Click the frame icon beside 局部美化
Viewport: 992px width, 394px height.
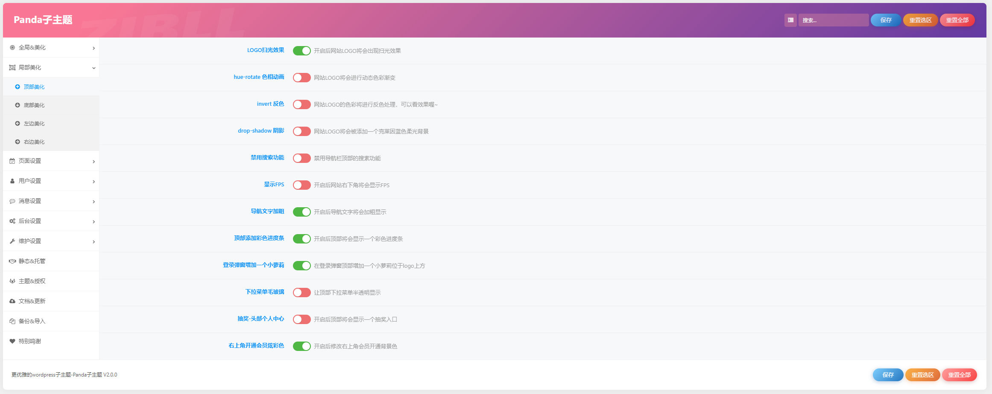pos(12,68)
